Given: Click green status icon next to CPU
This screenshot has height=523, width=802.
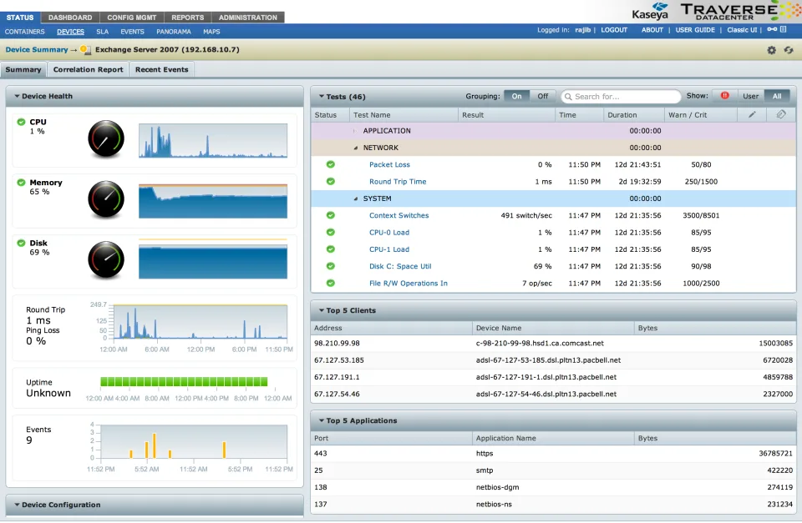Looking at the screenshot, I should click(21, 122).
